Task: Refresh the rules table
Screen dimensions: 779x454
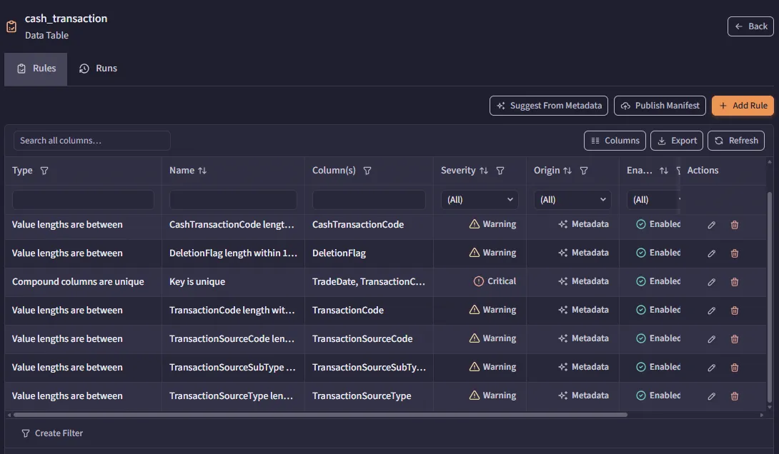Action: pyautogui.click(x=736, y=141)
